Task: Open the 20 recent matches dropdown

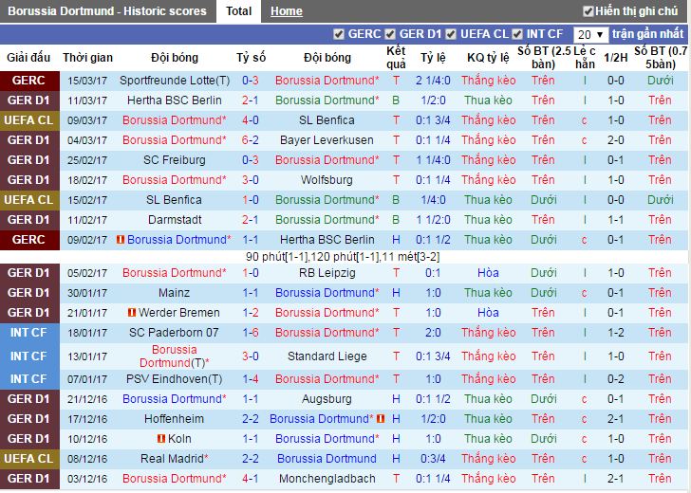Action: [591, 34]
